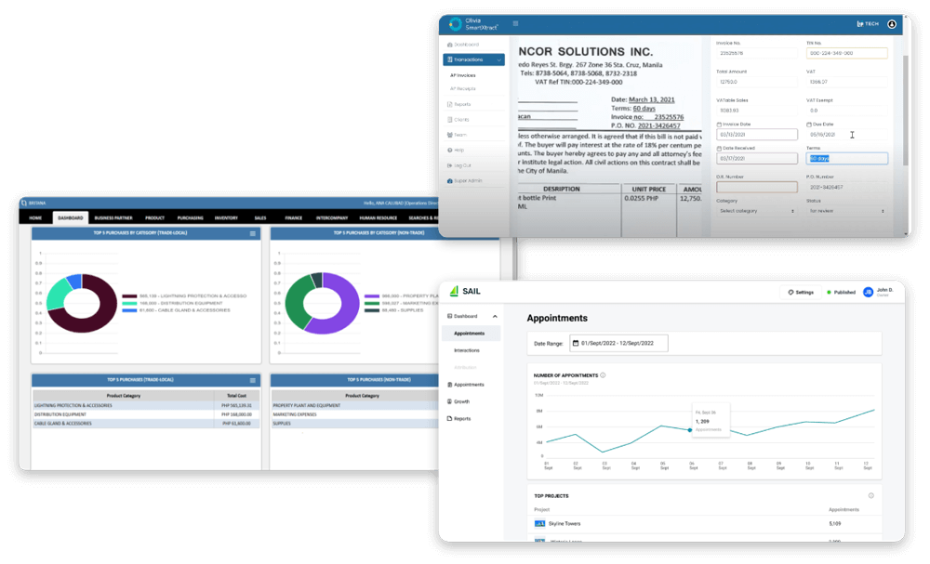
Task: Click the empty O.R. Number field
Action: pyautogui.click(x=757, y=187)
